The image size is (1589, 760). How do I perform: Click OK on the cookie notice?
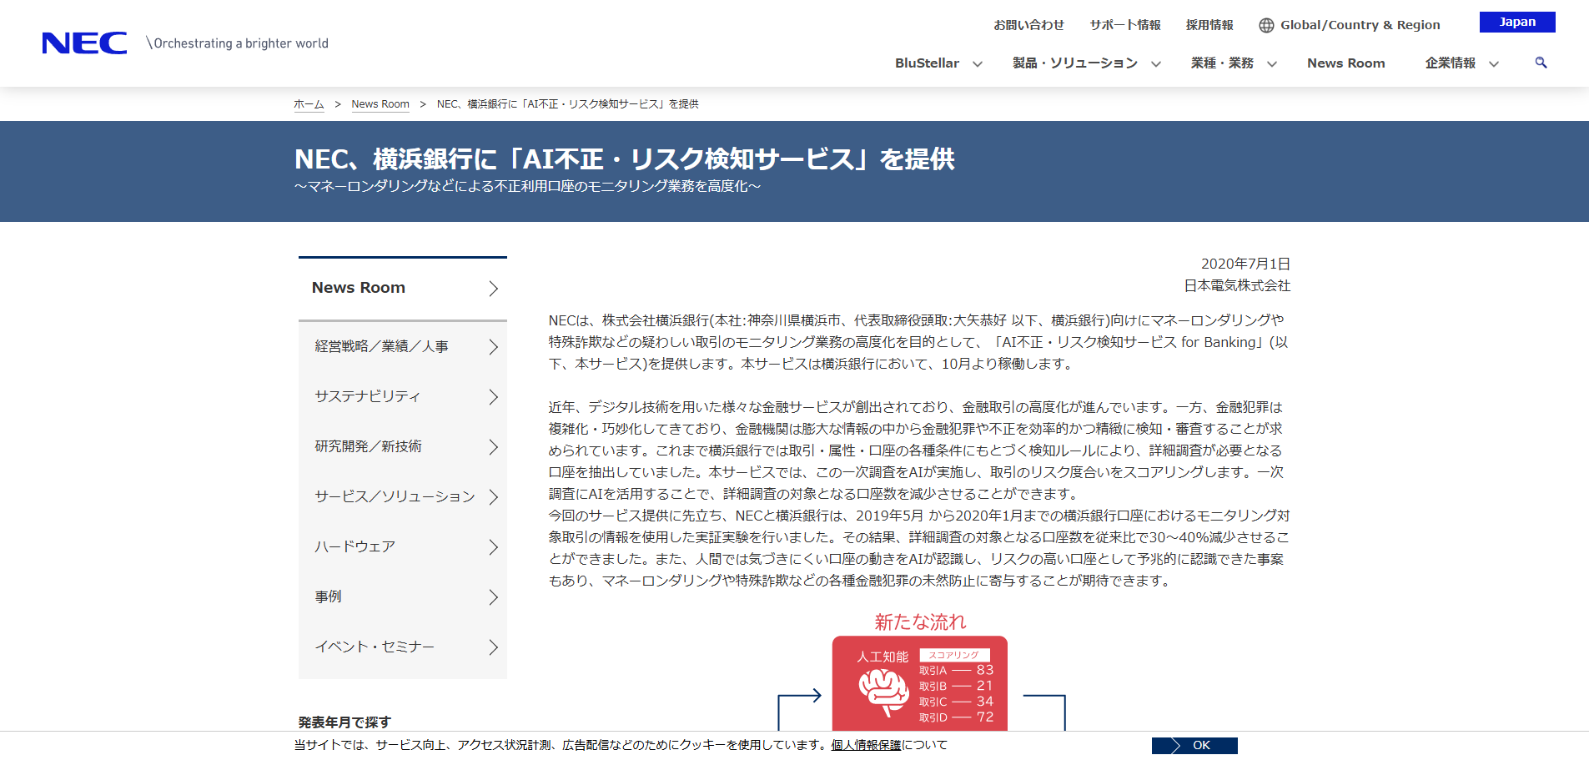coord(1194,745)
